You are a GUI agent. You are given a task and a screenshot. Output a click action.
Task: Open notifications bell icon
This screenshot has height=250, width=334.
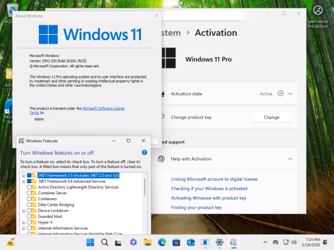[x=325, y=242]
